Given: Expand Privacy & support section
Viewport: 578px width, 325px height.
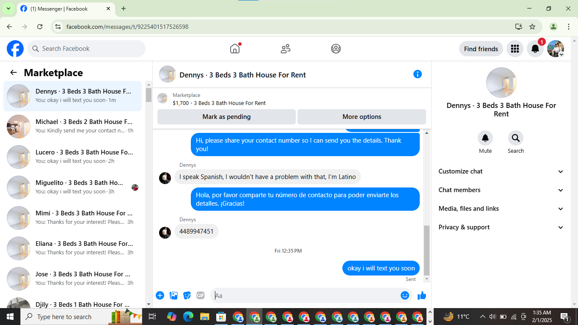Looking at the screenshot, I should point(501,227).
